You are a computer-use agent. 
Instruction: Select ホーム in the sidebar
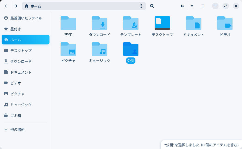(26, 40)
